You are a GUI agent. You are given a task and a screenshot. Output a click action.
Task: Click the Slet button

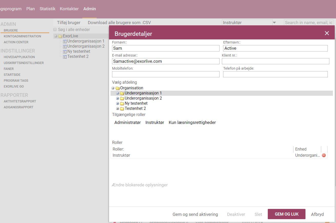point(258,214)
